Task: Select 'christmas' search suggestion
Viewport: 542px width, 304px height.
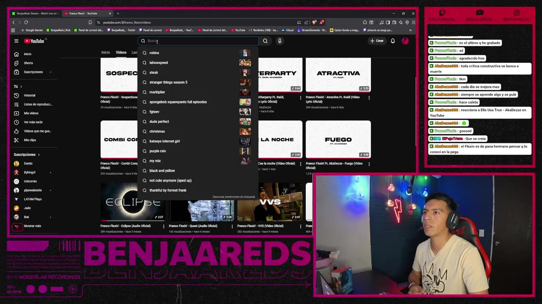Action: pos(198,131)
